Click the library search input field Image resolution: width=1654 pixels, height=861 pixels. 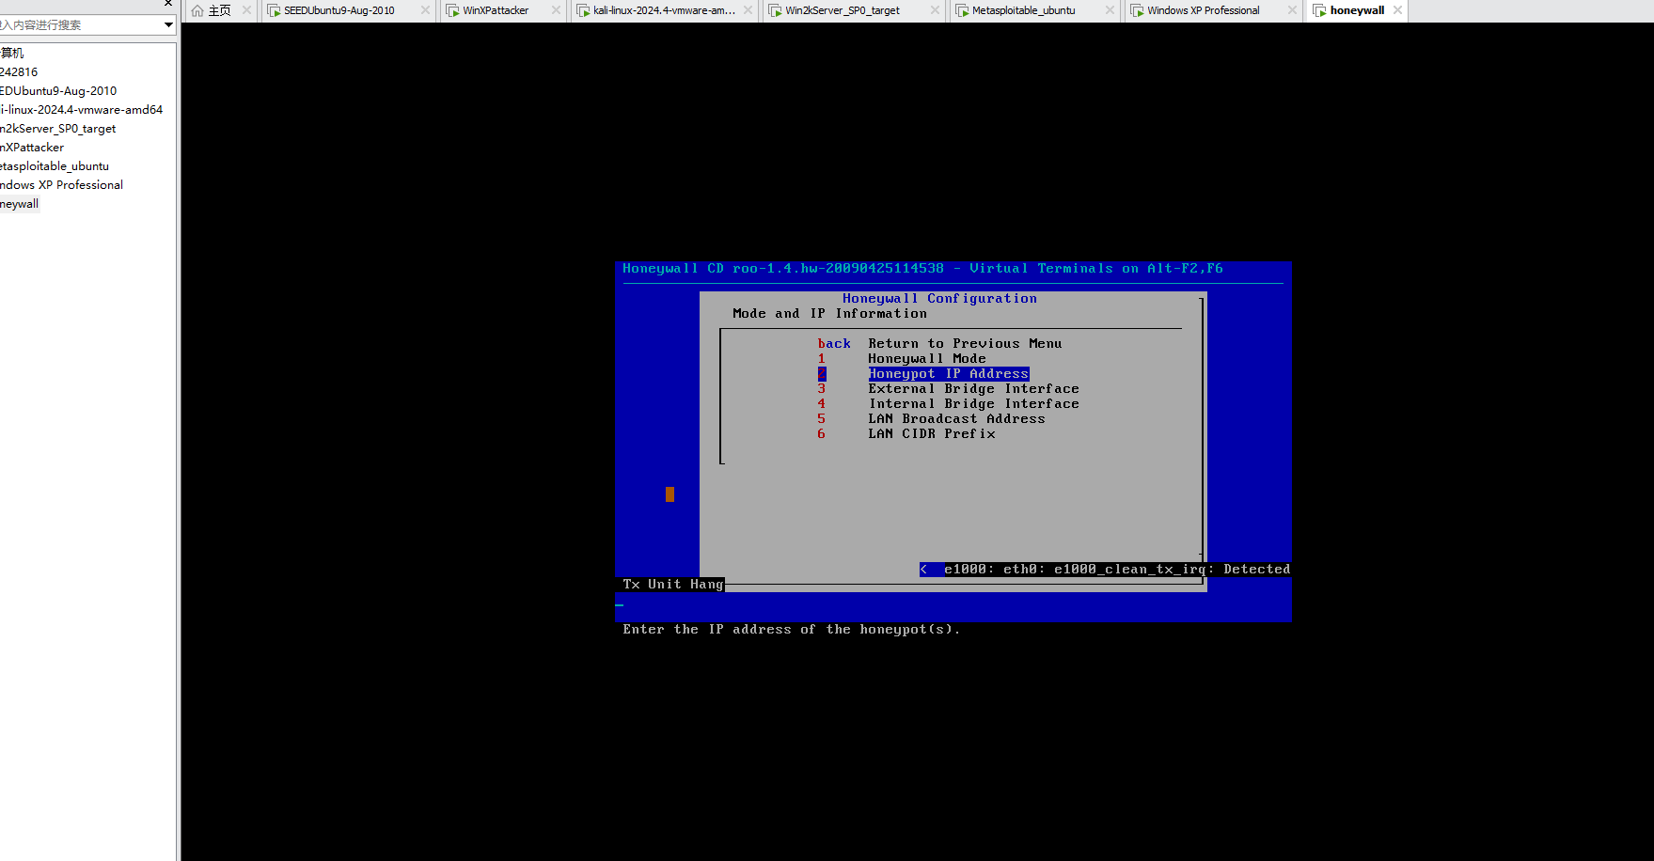(x=80, y=25)
